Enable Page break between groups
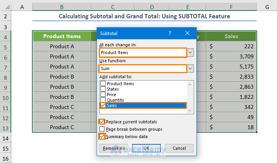The width and height of the screenshot is (277, 163). click(102, 129)
